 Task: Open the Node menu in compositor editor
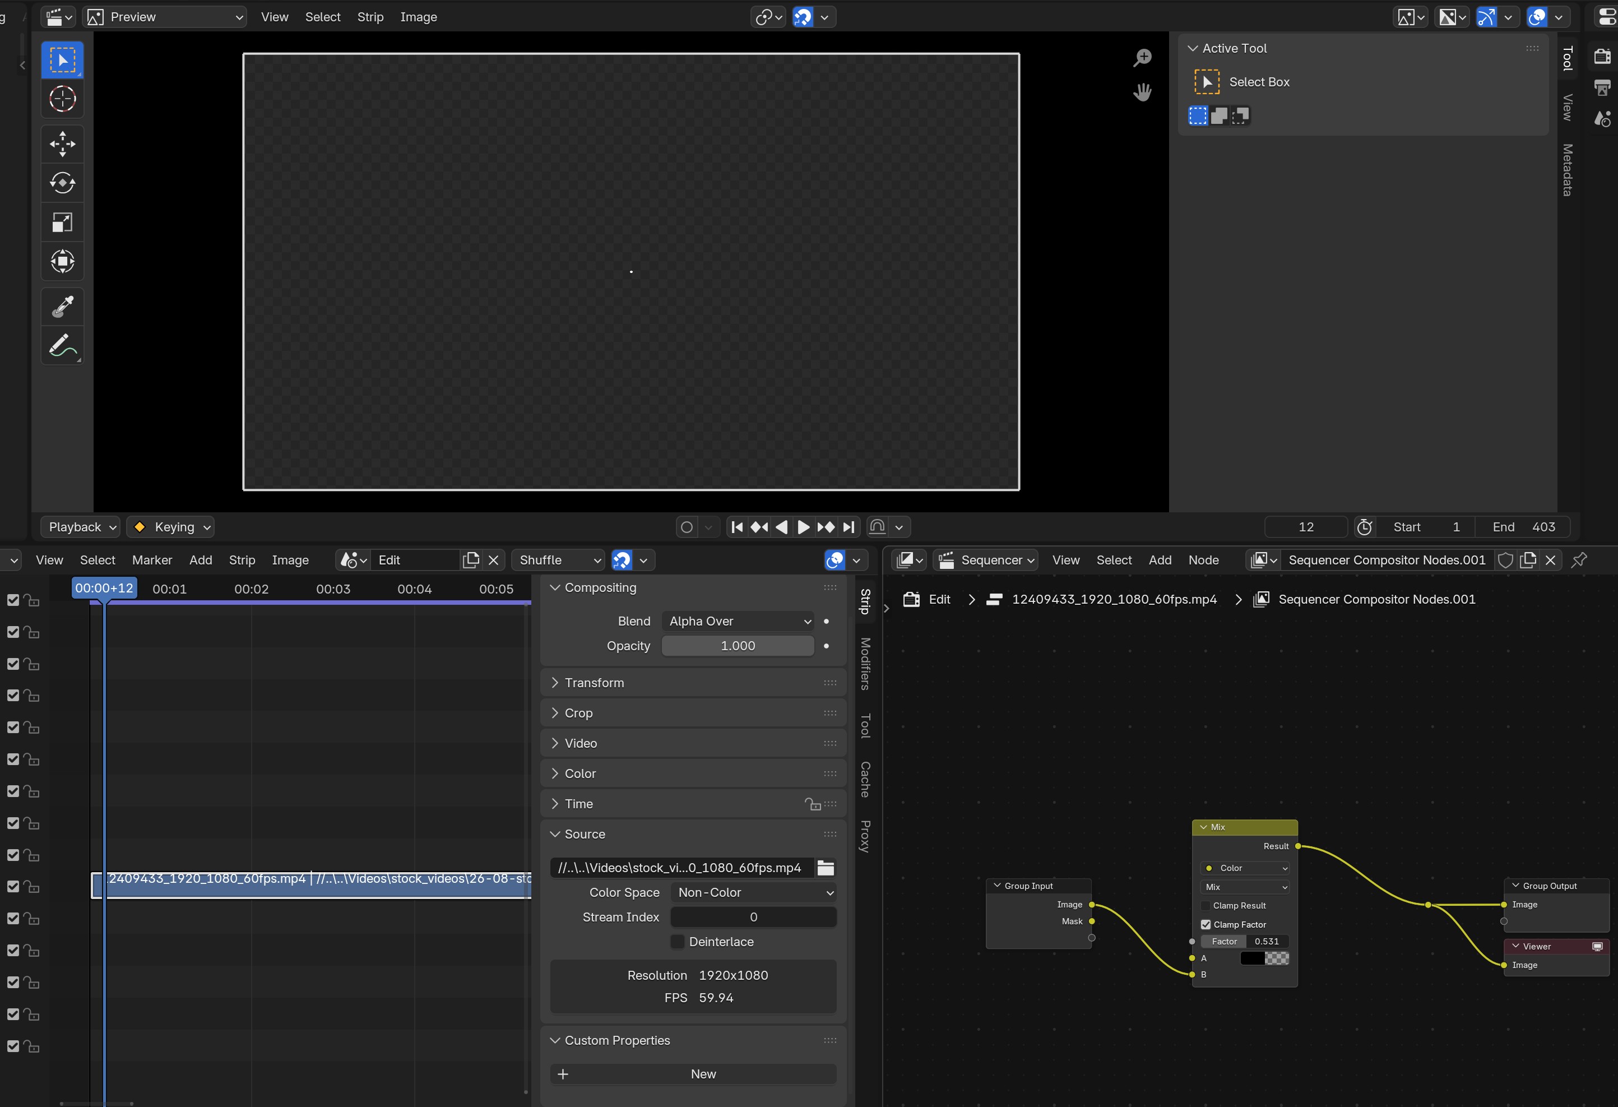pos(1203,560)
